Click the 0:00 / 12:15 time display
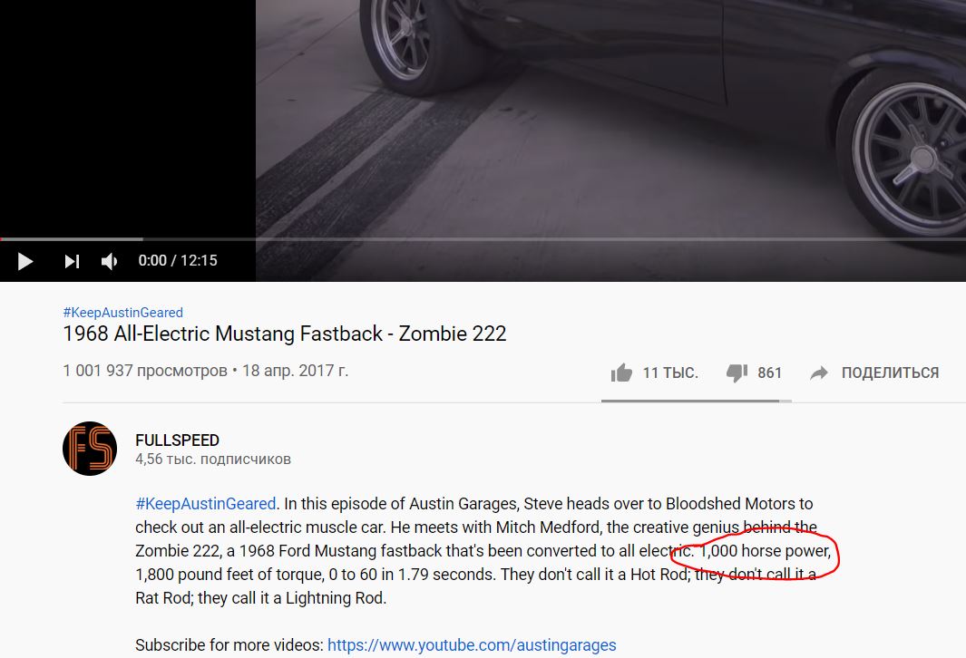The height and width of the screenshot is (658, 966). tap(178, 260)
